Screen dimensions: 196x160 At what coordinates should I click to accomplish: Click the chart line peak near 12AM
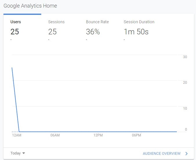[x=12, y=68]
